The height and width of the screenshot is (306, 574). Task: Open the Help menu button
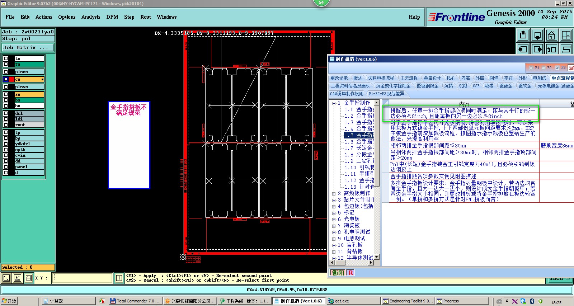[414, 17]
